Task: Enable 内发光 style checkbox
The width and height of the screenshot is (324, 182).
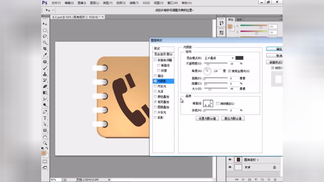Action: click(155, 86)
